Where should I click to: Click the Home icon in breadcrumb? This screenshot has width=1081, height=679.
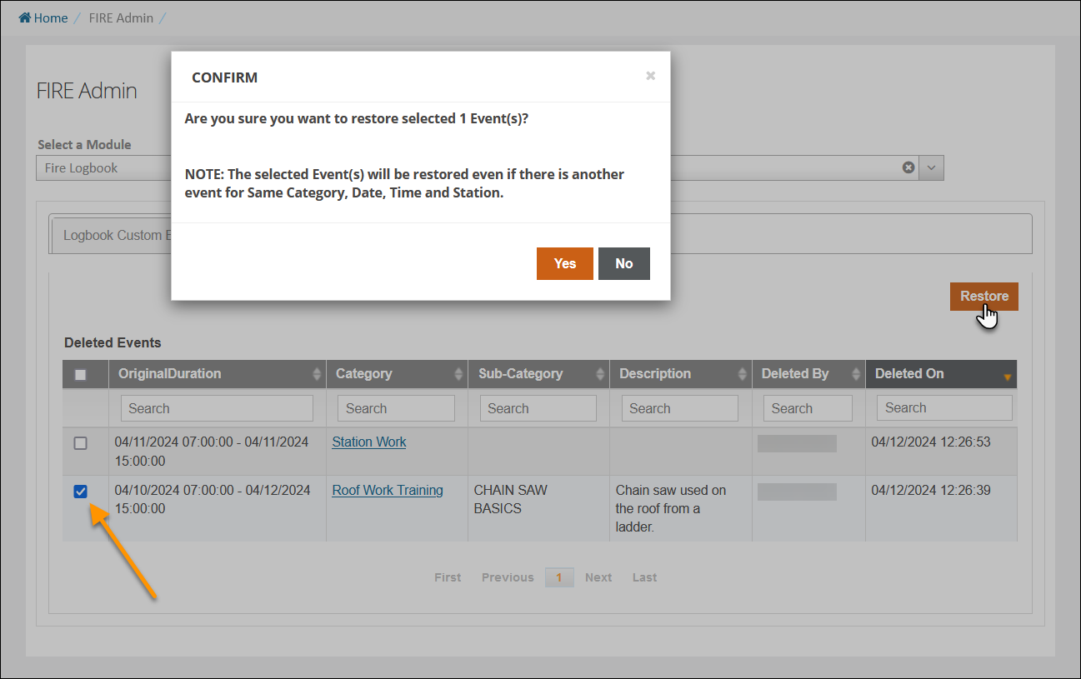point(25,17)
